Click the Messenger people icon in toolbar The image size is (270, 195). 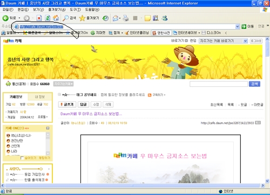click(x=165, y=18)
